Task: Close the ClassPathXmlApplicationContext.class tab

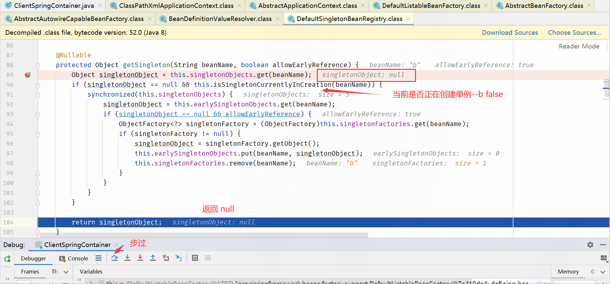Action: 239,6
